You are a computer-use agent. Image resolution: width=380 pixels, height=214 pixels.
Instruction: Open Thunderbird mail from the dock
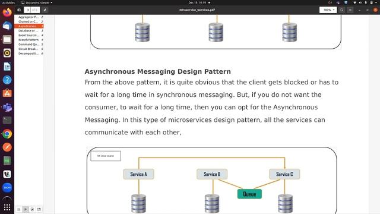click(7, 26)
